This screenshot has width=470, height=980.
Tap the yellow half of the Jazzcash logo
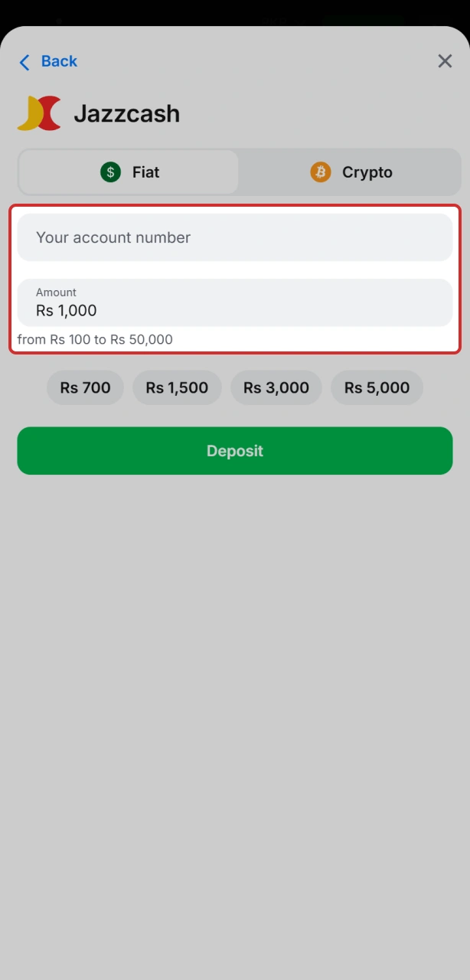coord(29,113)
